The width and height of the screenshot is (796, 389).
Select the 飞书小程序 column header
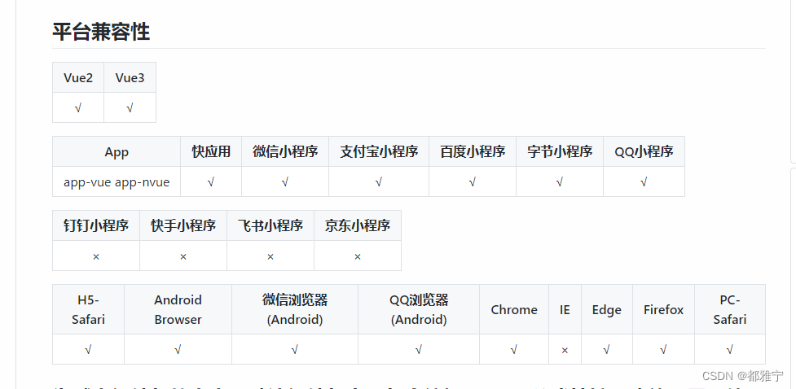pyautogui.click(x=270, y=225)
